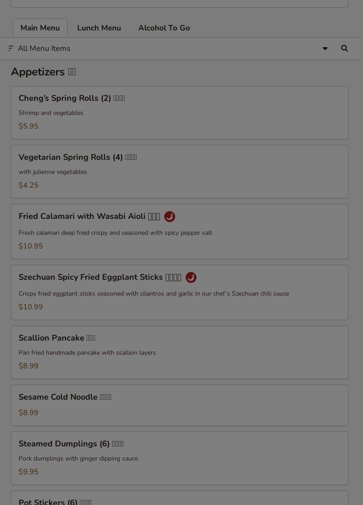This screenshot has width=363, height=505.
Task: Add the Scallion Pancake item
Action: point(180,352)
